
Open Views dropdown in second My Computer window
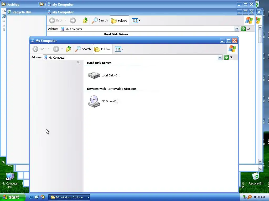click(x=136, y=20)
